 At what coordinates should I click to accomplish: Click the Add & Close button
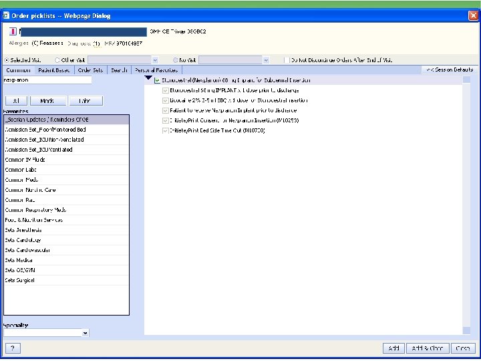point(428,348)
